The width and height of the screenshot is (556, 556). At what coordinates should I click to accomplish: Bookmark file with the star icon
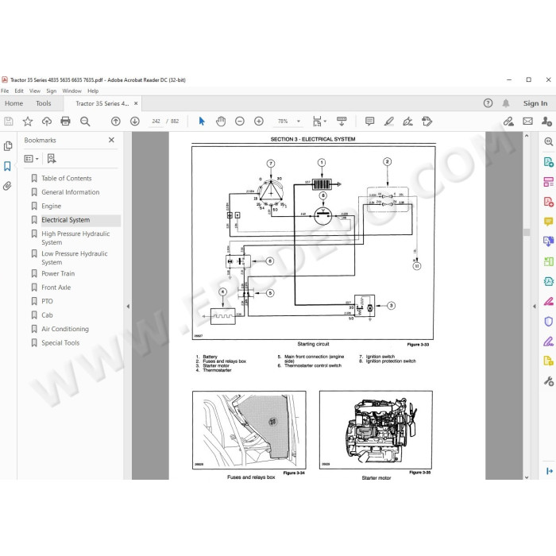tap(28, 122)
